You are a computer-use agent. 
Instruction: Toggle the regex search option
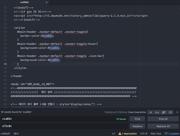[x=150, y=112]
